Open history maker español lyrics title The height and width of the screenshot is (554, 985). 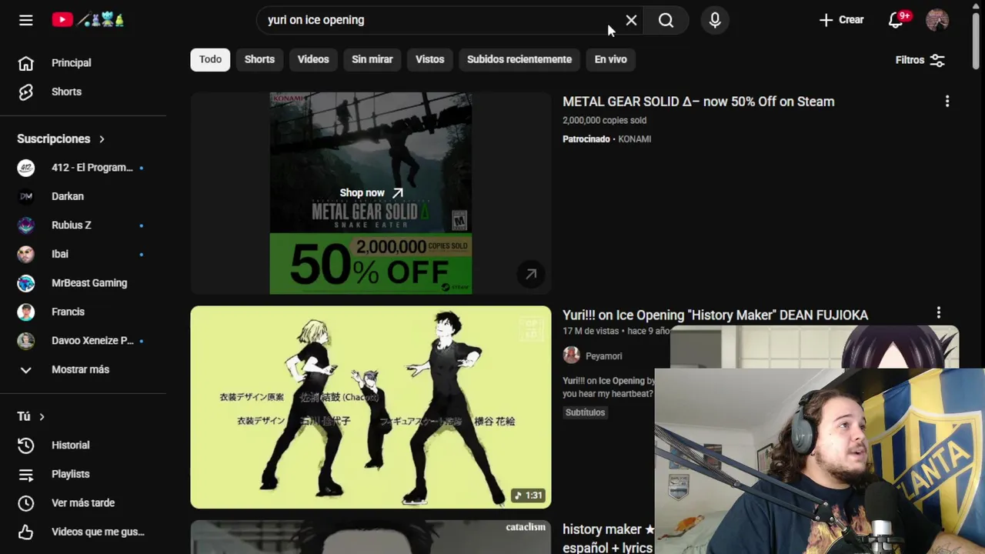pyautogui.click(x=608, y=539)
